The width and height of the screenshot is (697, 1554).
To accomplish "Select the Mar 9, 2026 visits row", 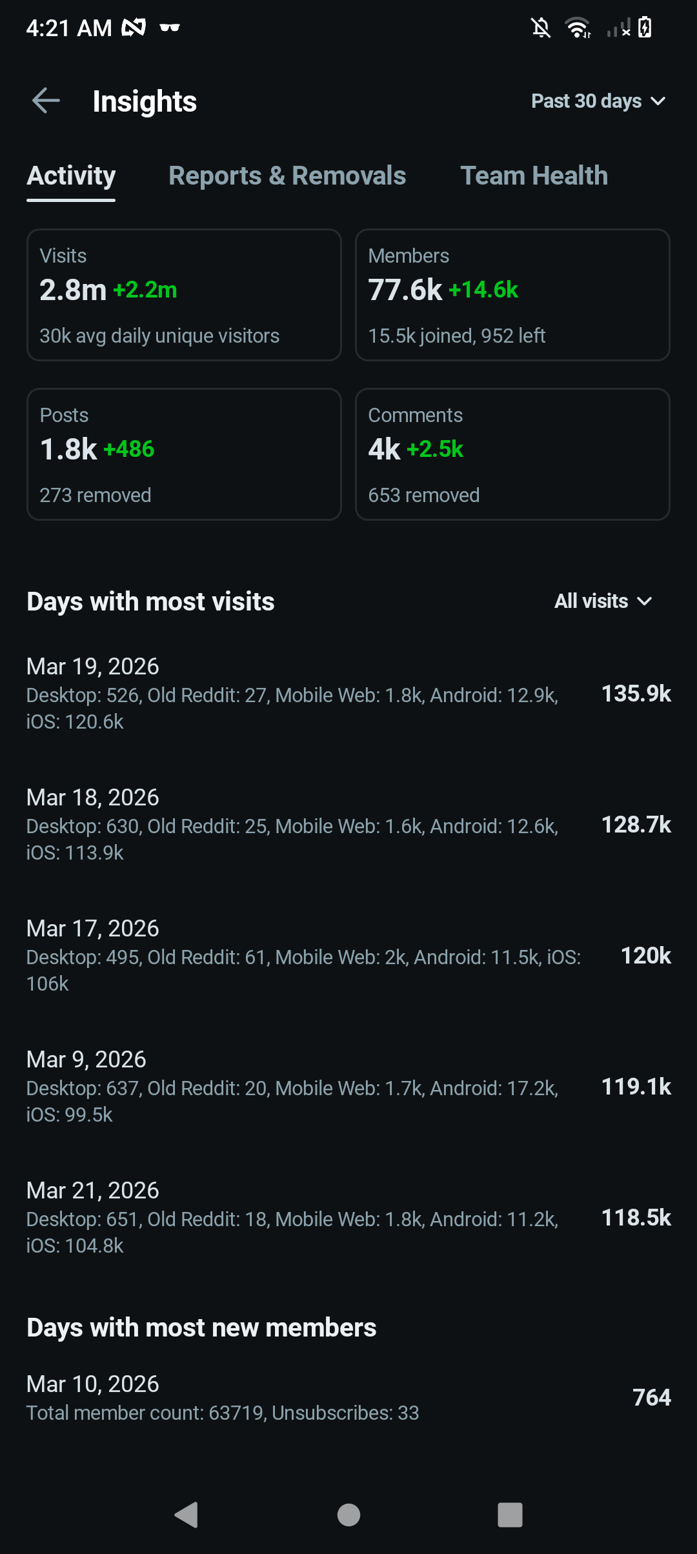I will (348, 1087).
